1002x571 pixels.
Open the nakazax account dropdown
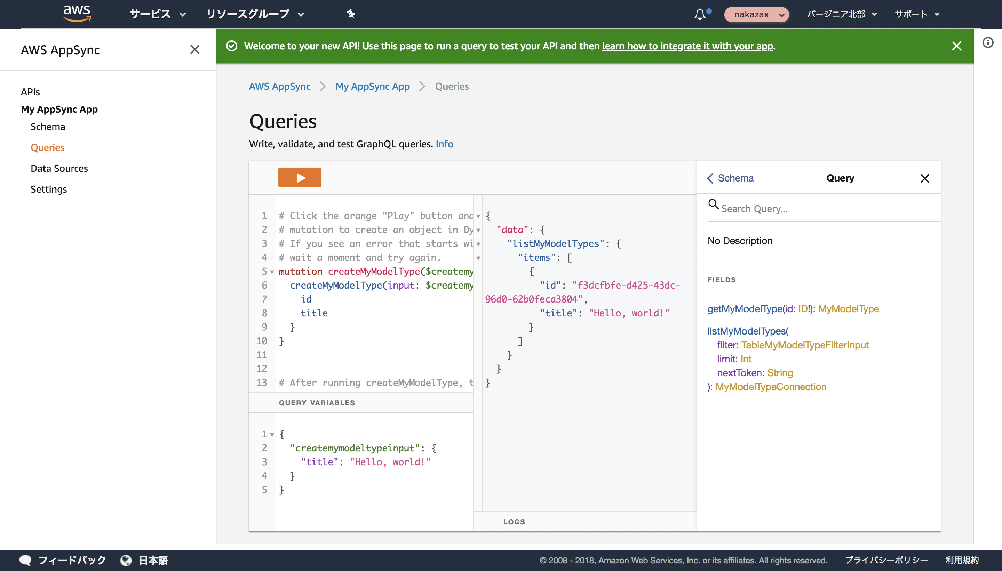point(756,15)
